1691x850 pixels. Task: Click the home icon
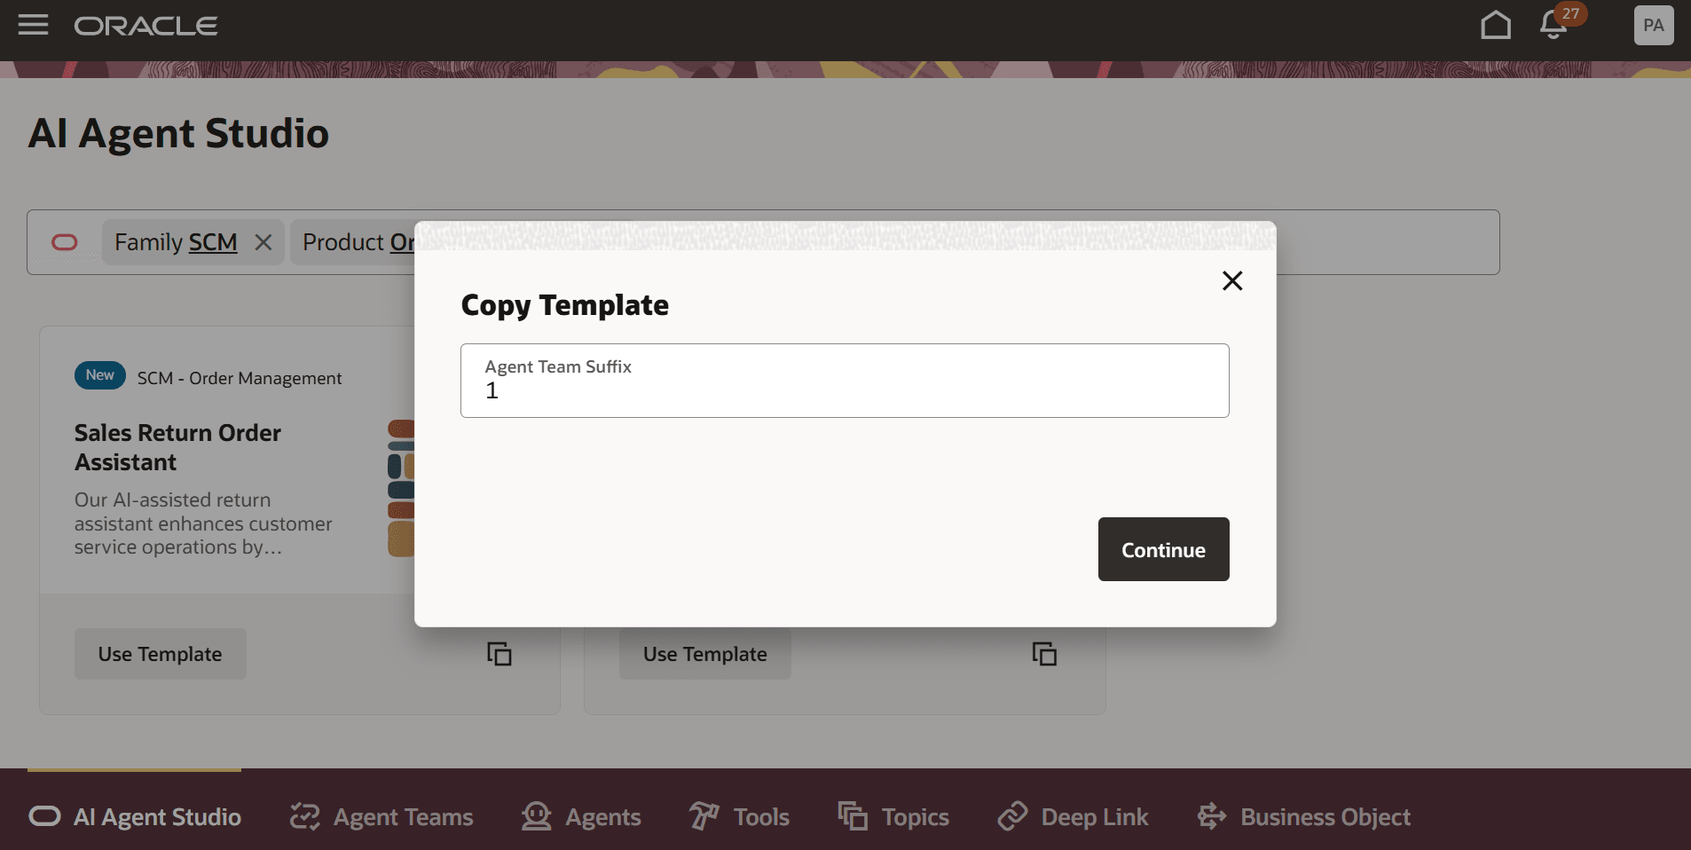coord(1495,26)
